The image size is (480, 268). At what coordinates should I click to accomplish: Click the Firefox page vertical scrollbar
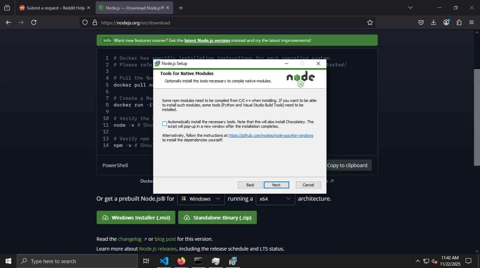[477, 117]
